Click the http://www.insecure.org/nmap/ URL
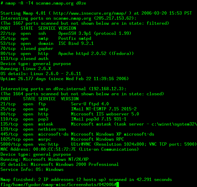 pos(90,13)
